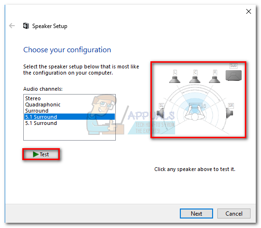
Task: Click empty area of Audio channels listbox
Action: coord(69,133)
